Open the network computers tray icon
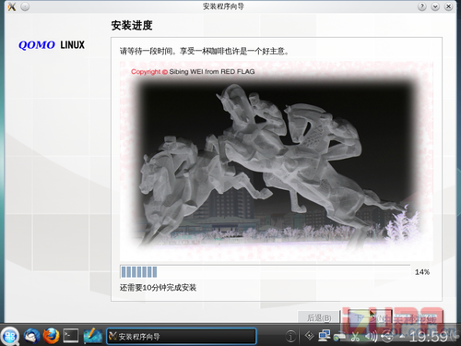 [x=325, y=336]
